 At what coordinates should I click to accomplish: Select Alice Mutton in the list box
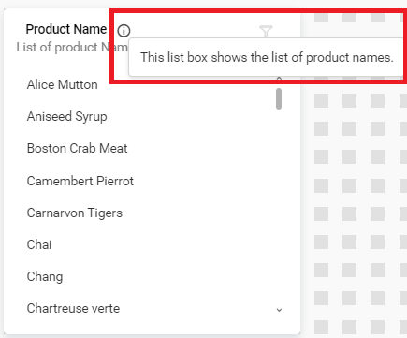pos(62,84)
